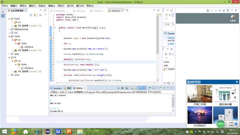Click the customize page icon in right panel
Screen dimensions: 240x135
point(228,11)
